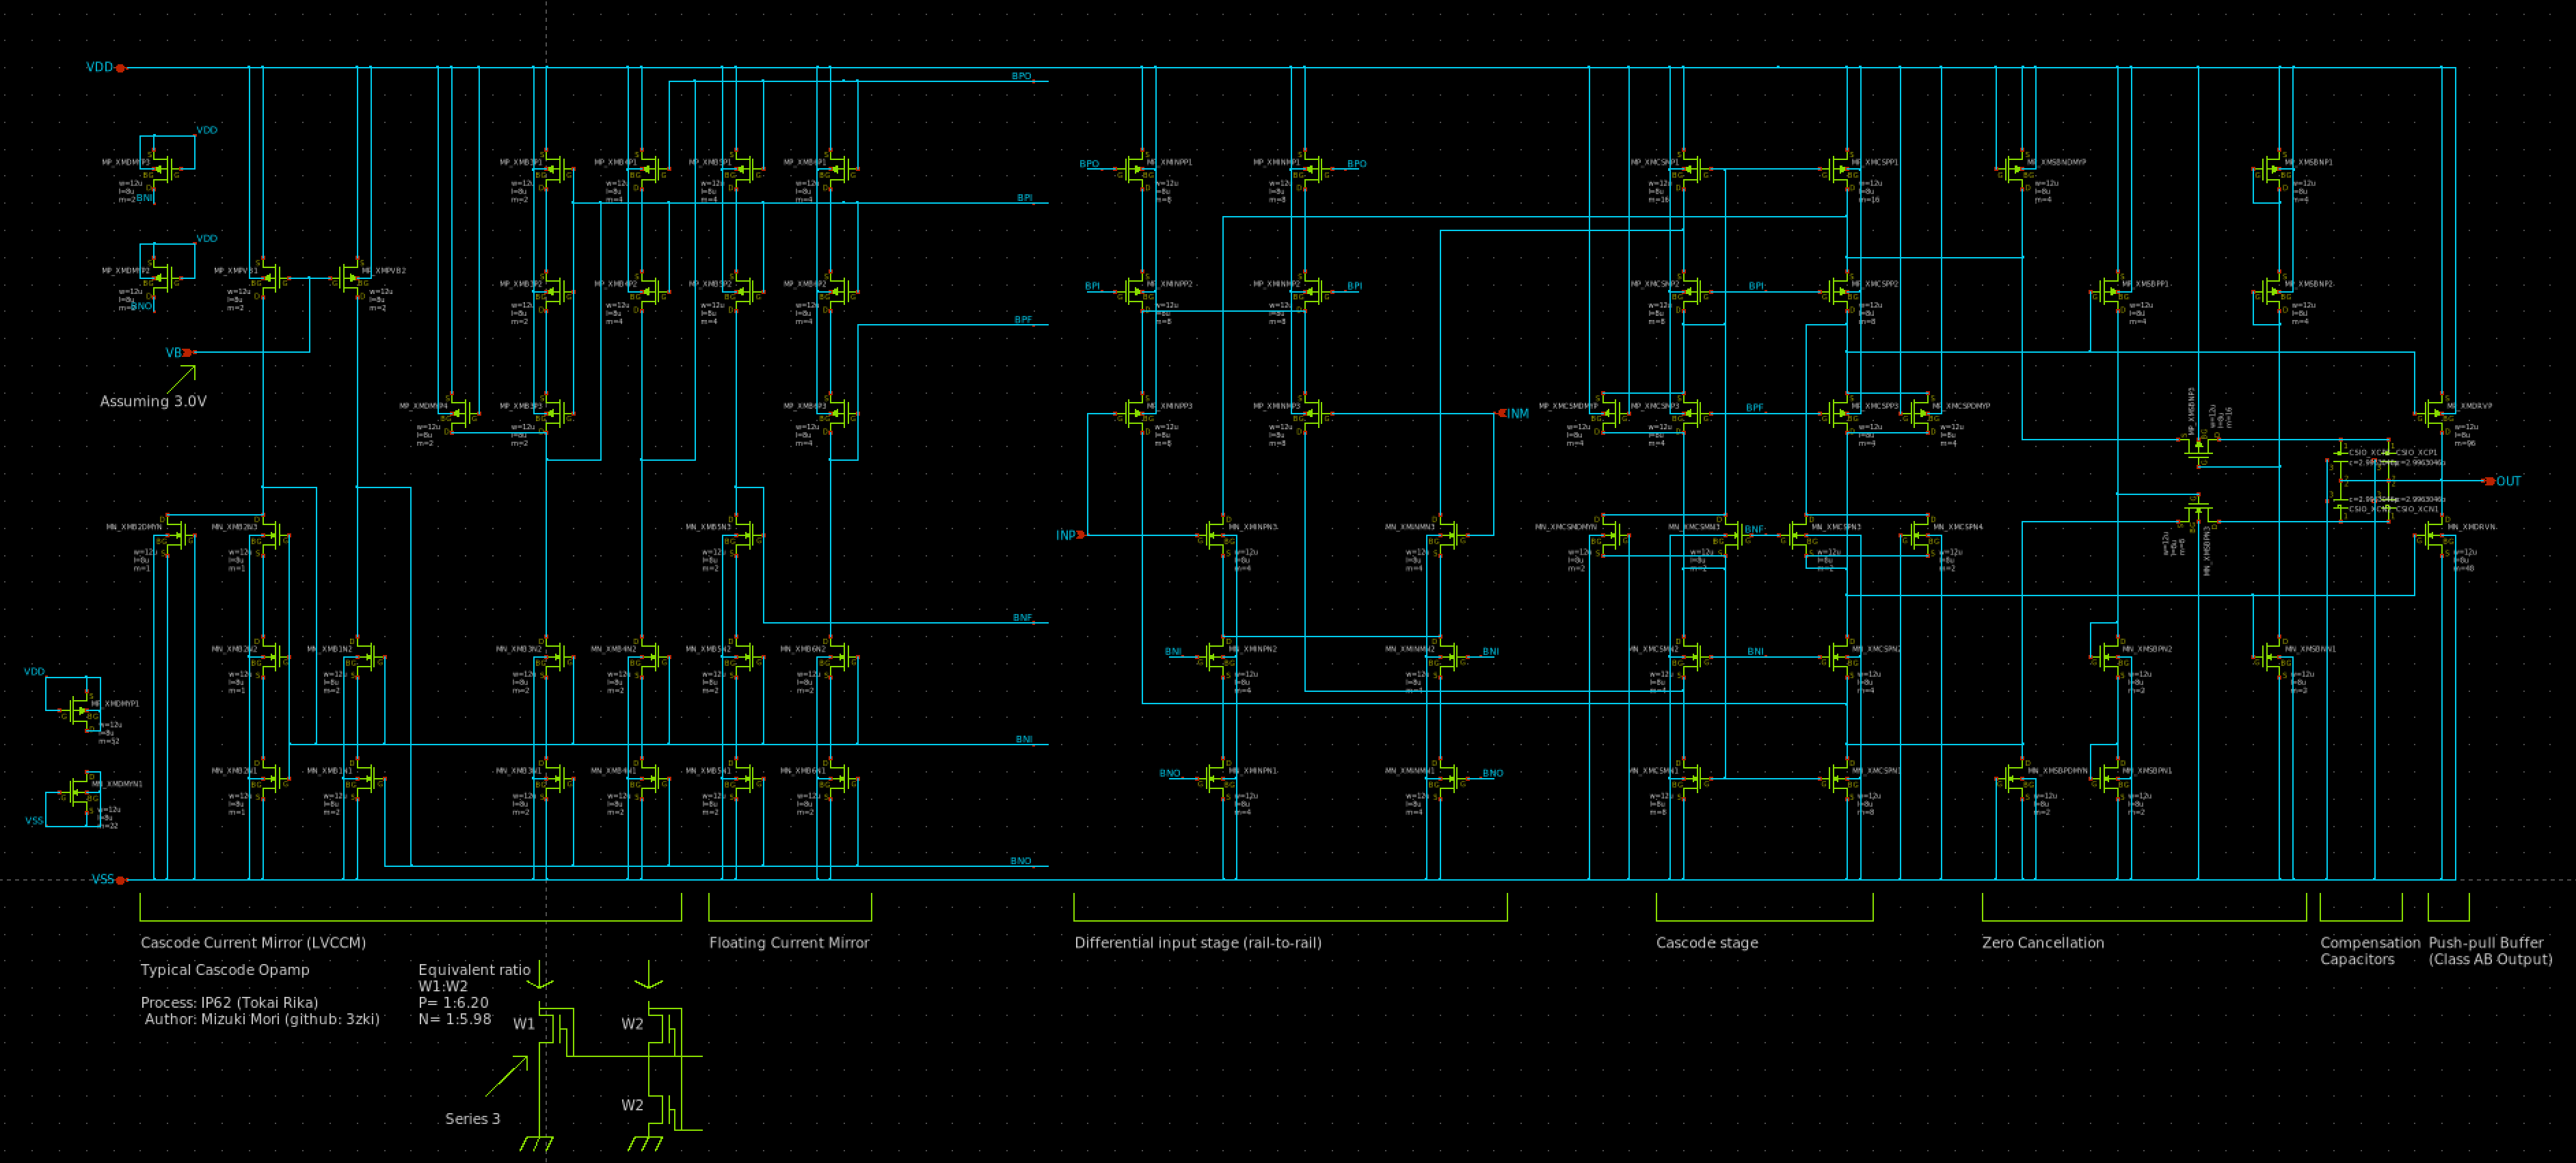Click the 'Assuming 3.0V' annotation text
Image resolution: width=2576 pixels, height=1163 pixels.
coord(153,401)
